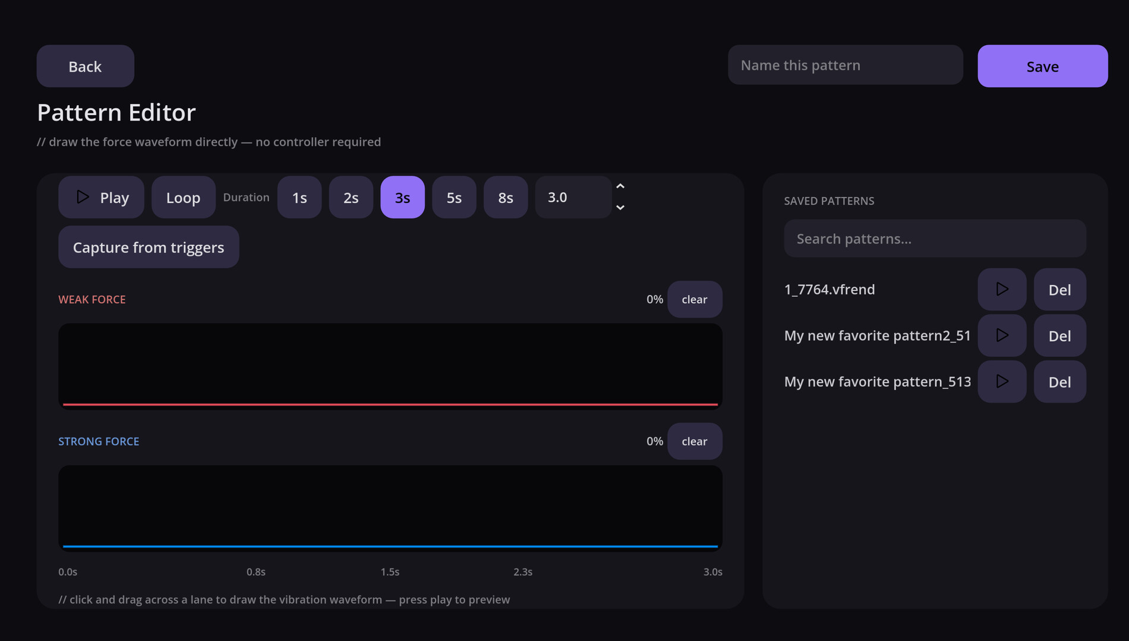The image size is (1129, 641).
Task: Play My new favorite pattern_513
Action: [1002, 382]
